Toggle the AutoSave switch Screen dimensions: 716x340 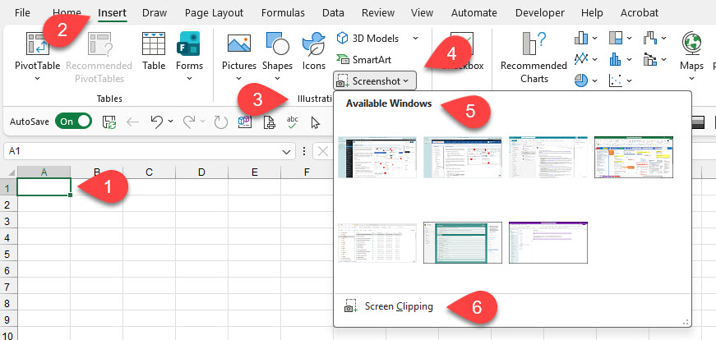tap(73, 122)
